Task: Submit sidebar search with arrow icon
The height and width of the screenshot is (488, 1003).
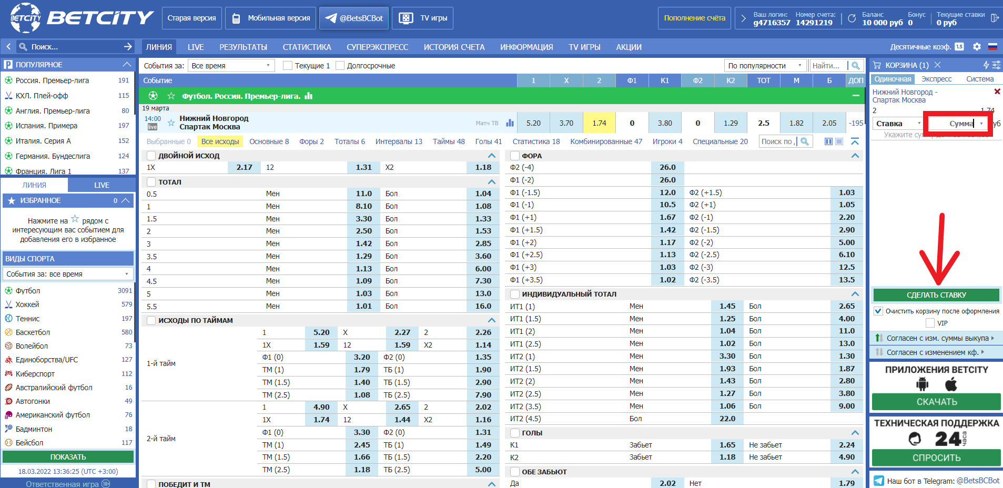Action: (128, 47)
